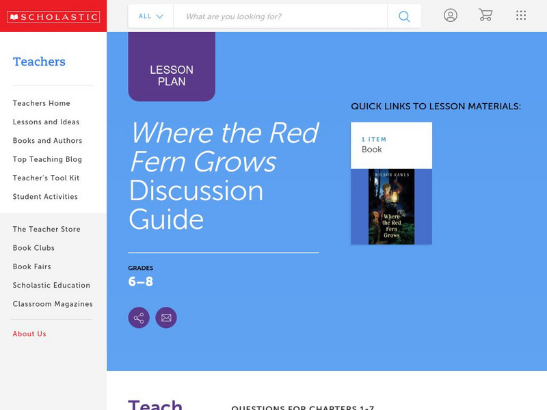
Task: Open the user account icon
Action: coord(451,16)
